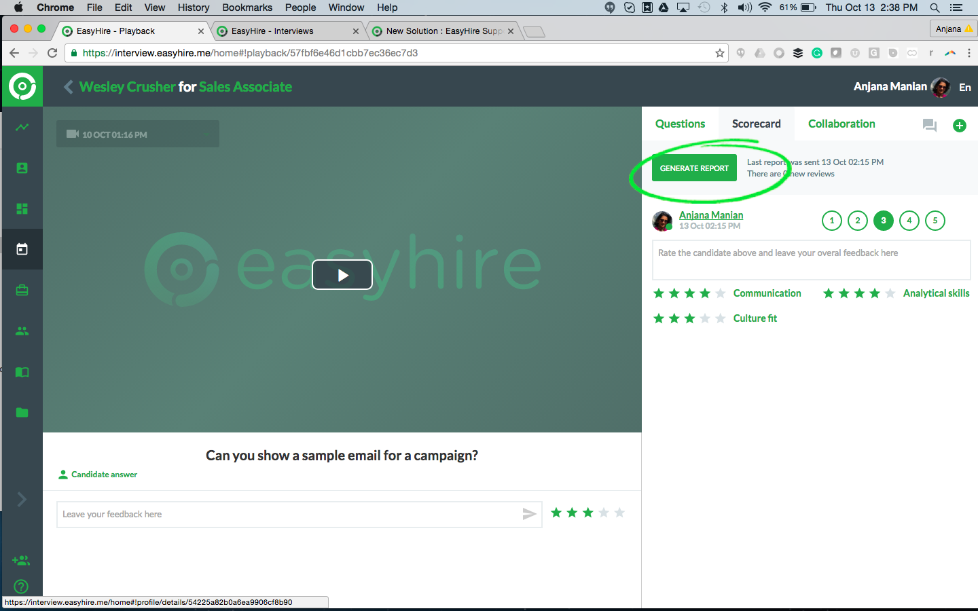Bookmark page with the address bar star
The image size is (978, 611).
720,53
